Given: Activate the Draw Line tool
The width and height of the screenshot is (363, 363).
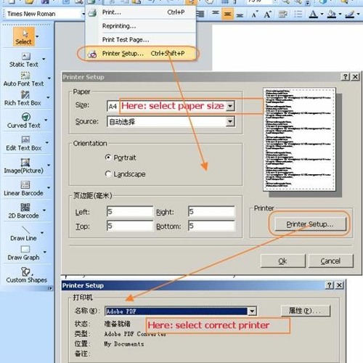Looking at the screenshot, I should [x=23, y=234].
